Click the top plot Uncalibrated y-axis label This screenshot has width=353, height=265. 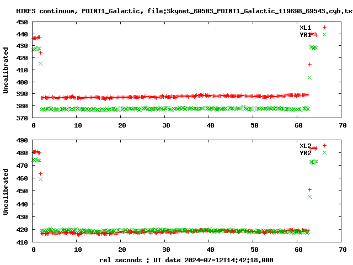click(6, 70)
